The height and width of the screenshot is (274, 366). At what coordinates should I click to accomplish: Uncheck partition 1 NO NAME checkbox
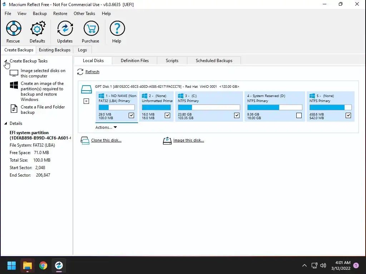coord(132,115)
